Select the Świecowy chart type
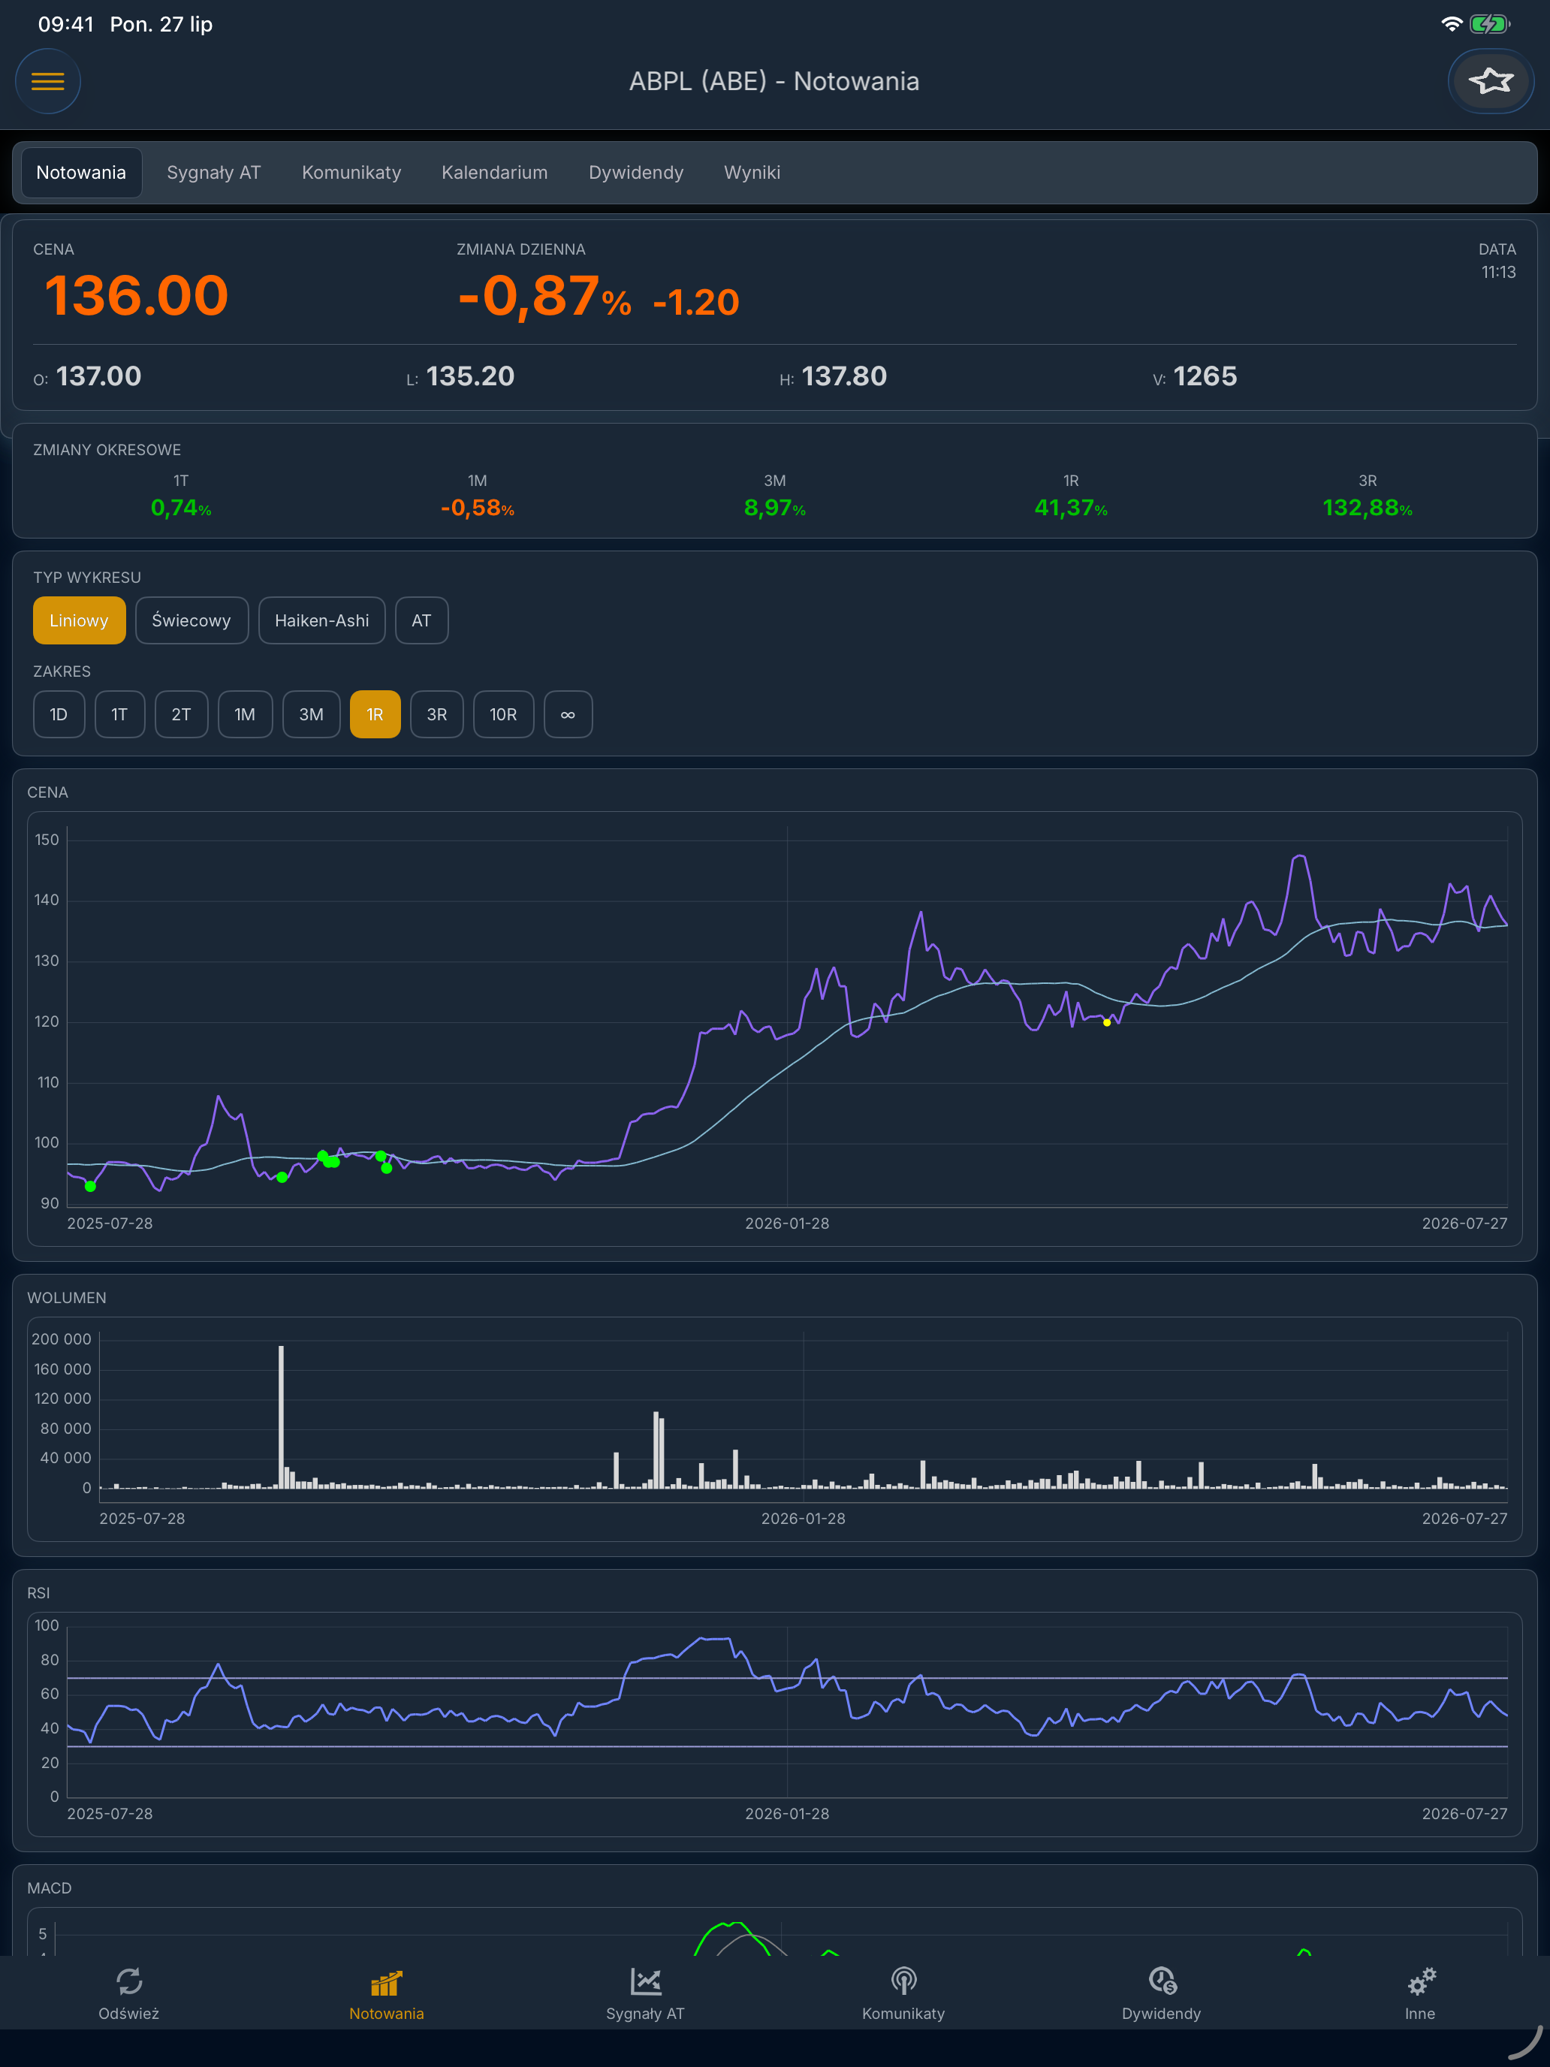This screenshot has width=1550, height=2067. click(x=191, y=620)
